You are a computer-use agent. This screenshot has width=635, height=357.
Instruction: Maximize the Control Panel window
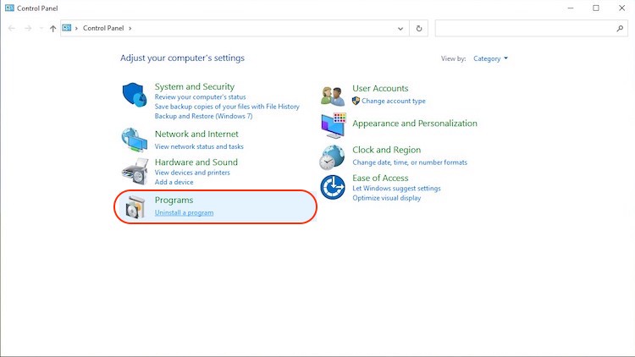(x=596, y=8)
